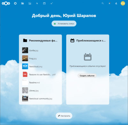Click the Создать событие button

87,76
